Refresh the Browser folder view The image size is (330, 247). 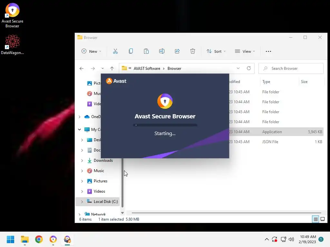click(249, 68)
